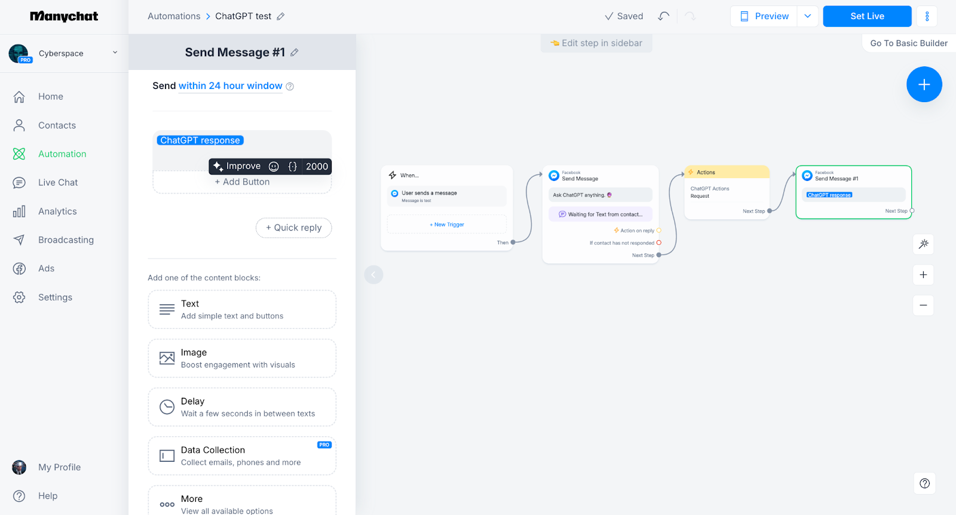Add a Text content block

pyautogui.click(x=242, y=309)
